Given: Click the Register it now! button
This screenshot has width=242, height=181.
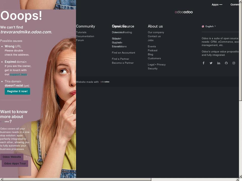Looking at the screenshot, I should (17, 91).
